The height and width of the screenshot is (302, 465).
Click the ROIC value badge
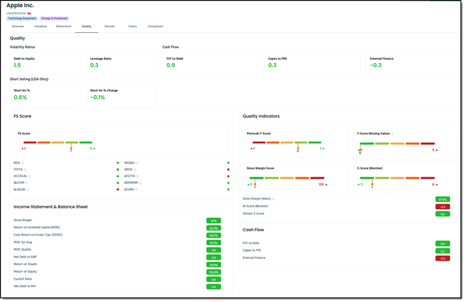coord(213,228)
